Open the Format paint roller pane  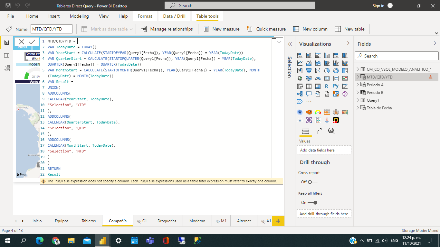(x=319, y=131)
